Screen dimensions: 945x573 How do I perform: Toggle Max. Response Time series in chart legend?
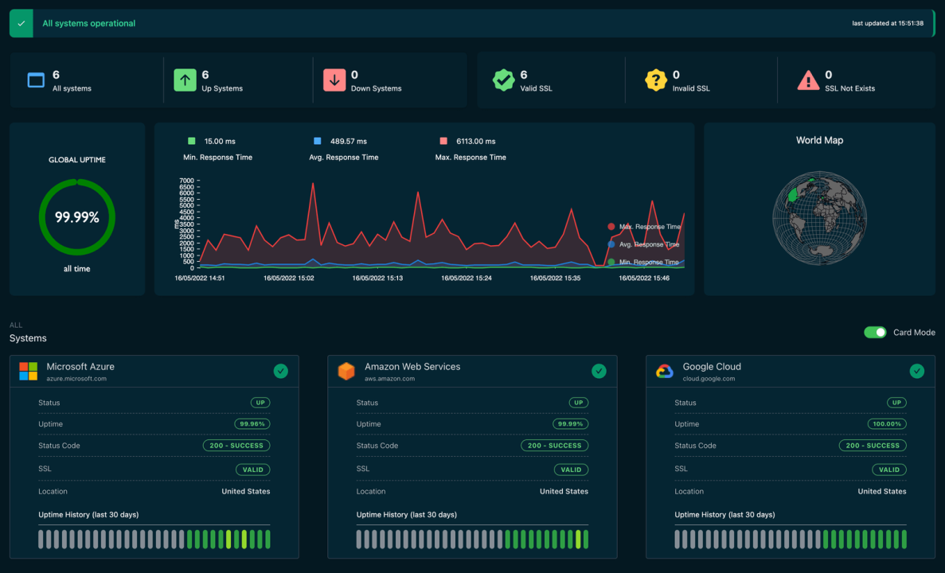(645, 227)
